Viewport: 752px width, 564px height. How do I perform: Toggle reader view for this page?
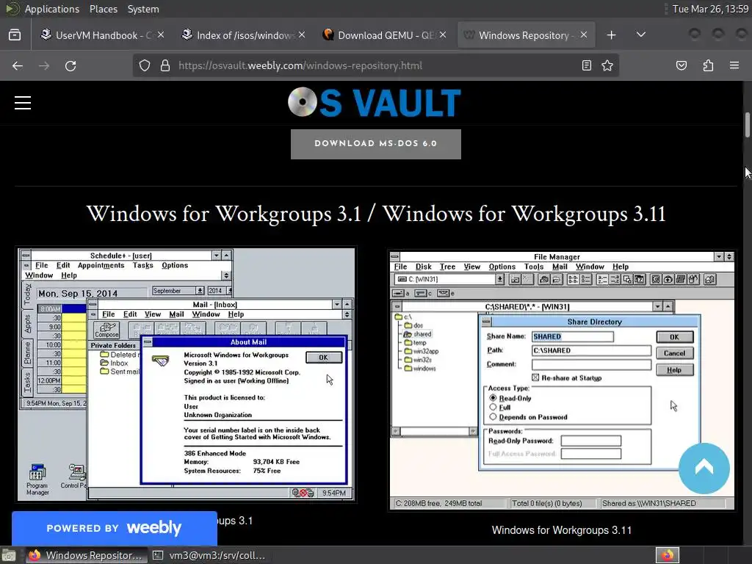586,65
